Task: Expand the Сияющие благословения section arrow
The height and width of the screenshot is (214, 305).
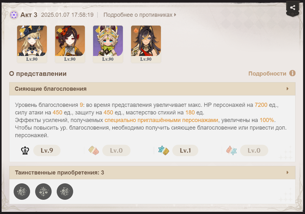Action: 288,89
